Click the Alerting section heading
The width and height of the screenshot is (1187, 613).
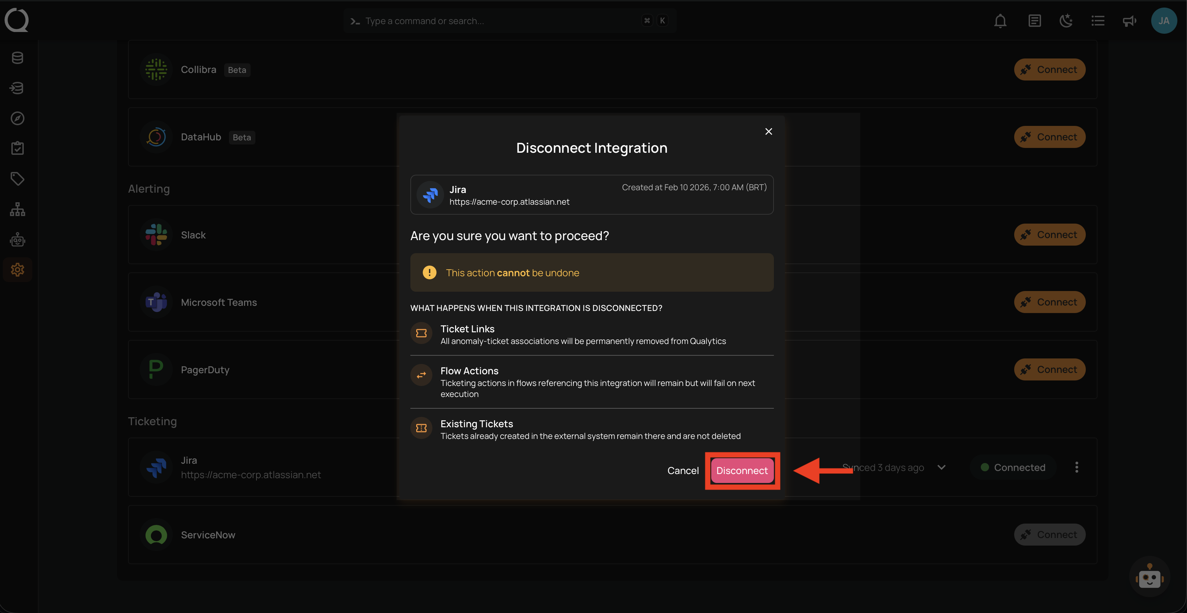pos(149,189)
